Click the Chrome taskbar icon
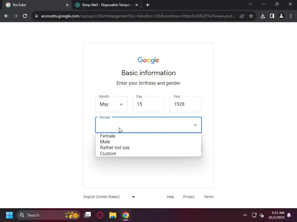 125,215
